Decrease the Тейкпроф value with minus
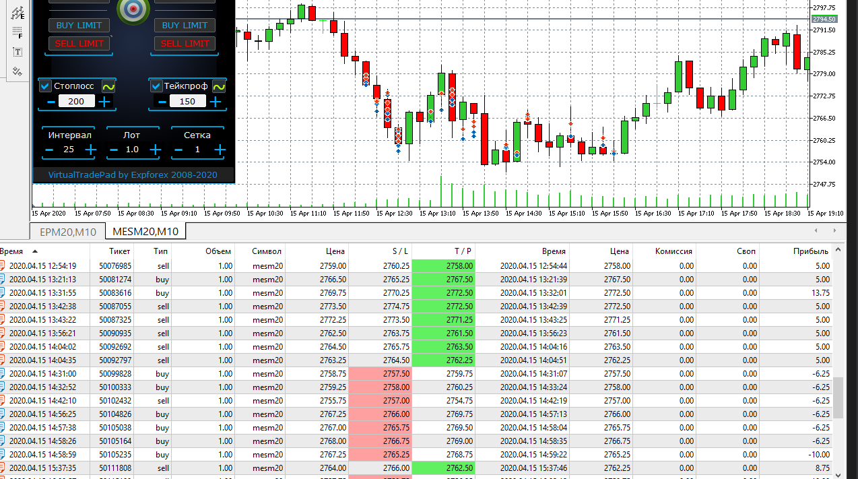 pyautogui.click(x=162, y=102)
